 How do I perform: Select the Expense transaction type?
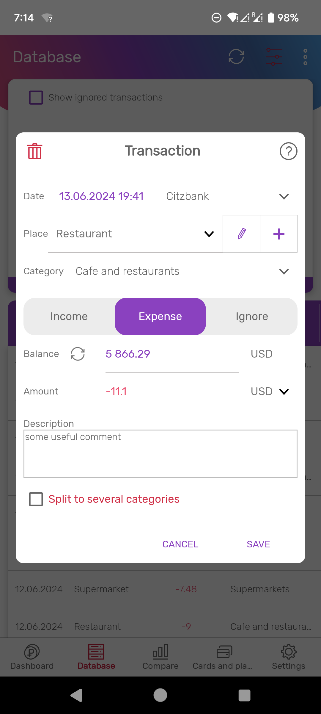pyautogui.click(x=160, y=317)
